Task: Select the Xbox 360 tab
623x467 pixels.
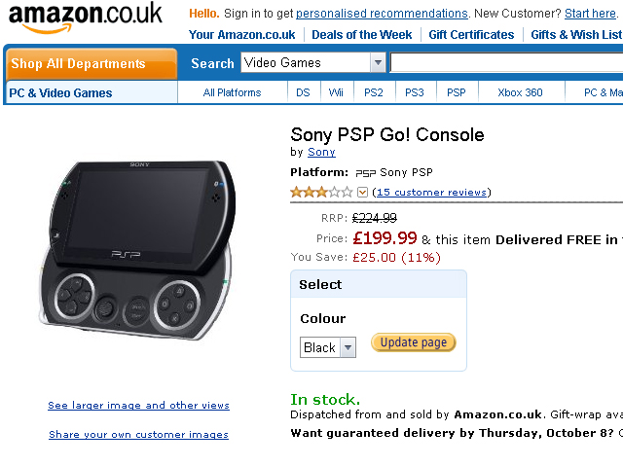Action: [520, 93]
